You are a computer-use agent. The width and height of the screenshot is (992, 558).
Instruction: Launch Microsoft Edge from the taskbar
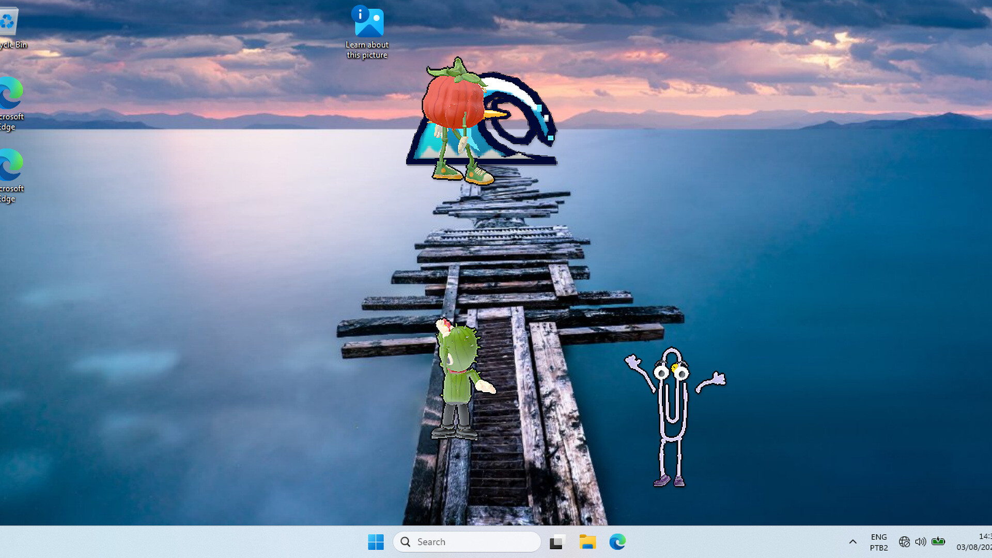tap(617, 542)
